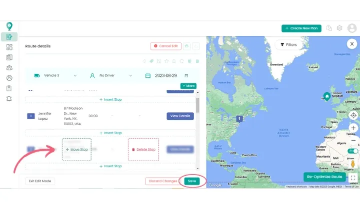Click Insert Stop above Jennifer Lopez
360x202 pixels.
pyautogui.click(x=110, y=99)
